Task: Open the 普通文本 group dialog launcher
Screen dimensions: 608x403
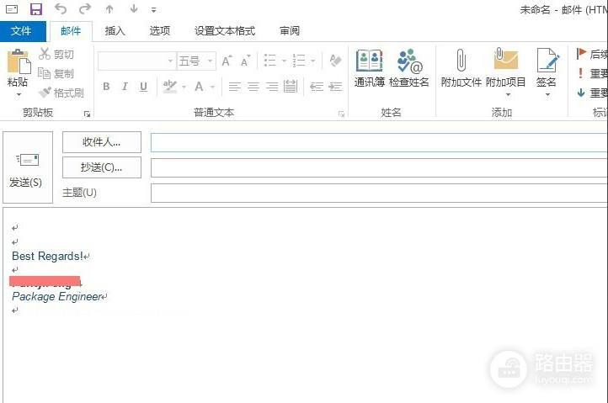Action: click(341, 114)
